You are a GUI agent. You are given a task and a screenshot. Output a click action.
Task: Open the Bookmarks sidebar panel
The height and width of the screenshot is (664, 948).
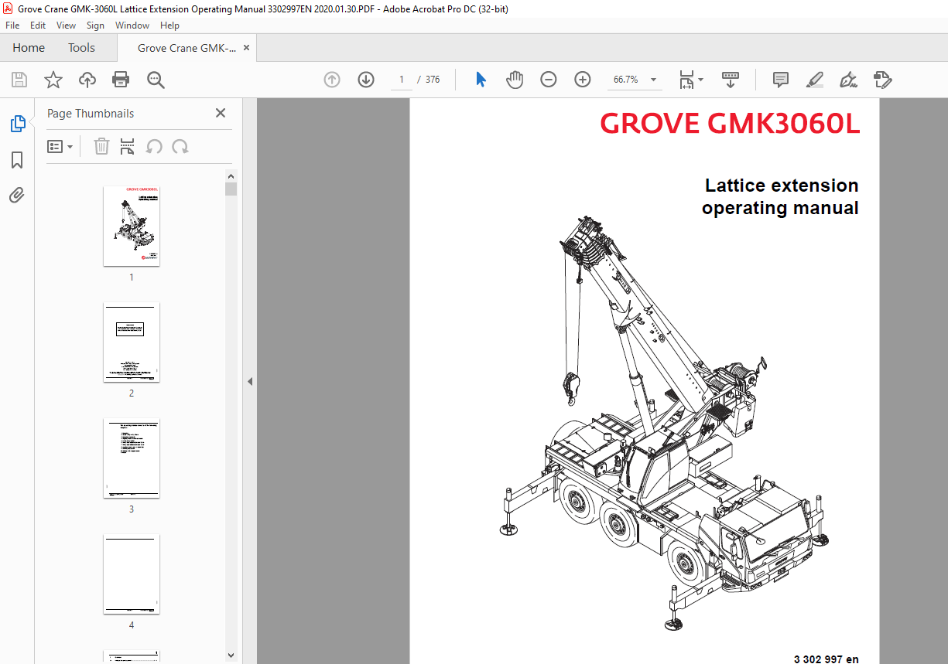pyautogui.click(x=17, y=160)
